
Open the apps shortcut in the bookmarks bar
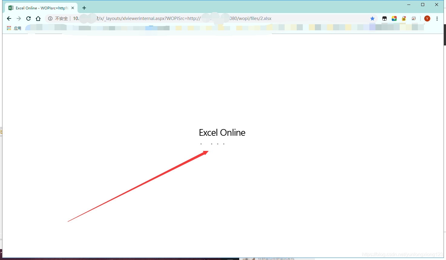point(9,28)
